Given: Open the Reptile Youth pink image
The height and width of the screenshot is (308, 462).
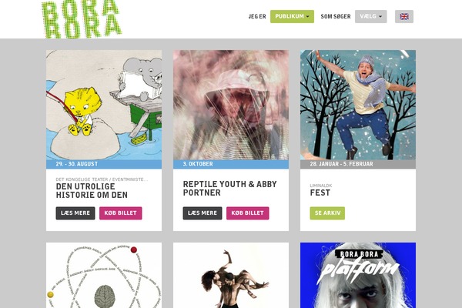Looking at the screenshot, I should click(x=231, y=105).
